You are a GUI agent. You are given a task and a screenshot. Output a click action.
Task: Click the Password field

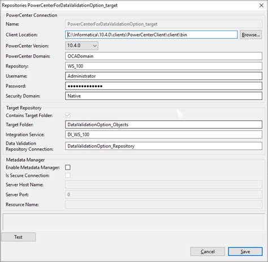pos(163,86)
